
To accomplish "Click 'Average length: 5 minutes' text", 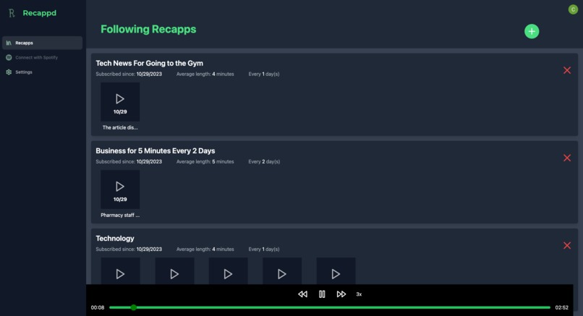I will click(x=205, y=162).
